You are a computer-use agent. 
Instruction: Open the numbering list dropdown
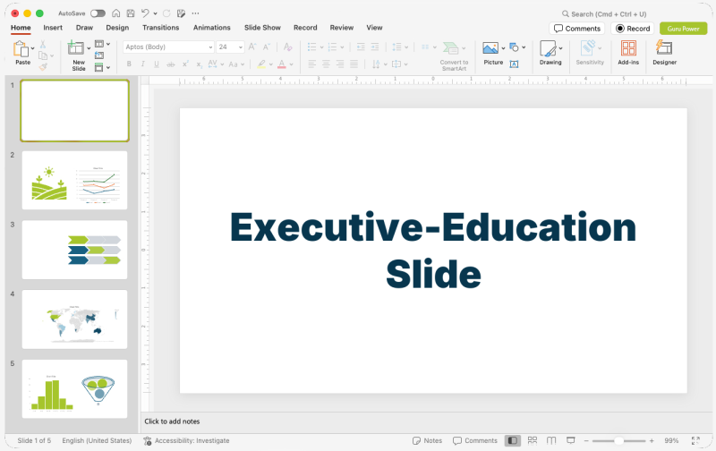click(342, 47)
